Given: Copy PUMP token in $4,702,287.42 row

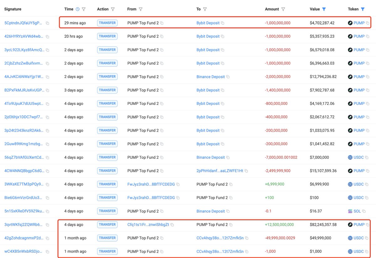Looking at the screenshot, I should [x=368, y=23].
